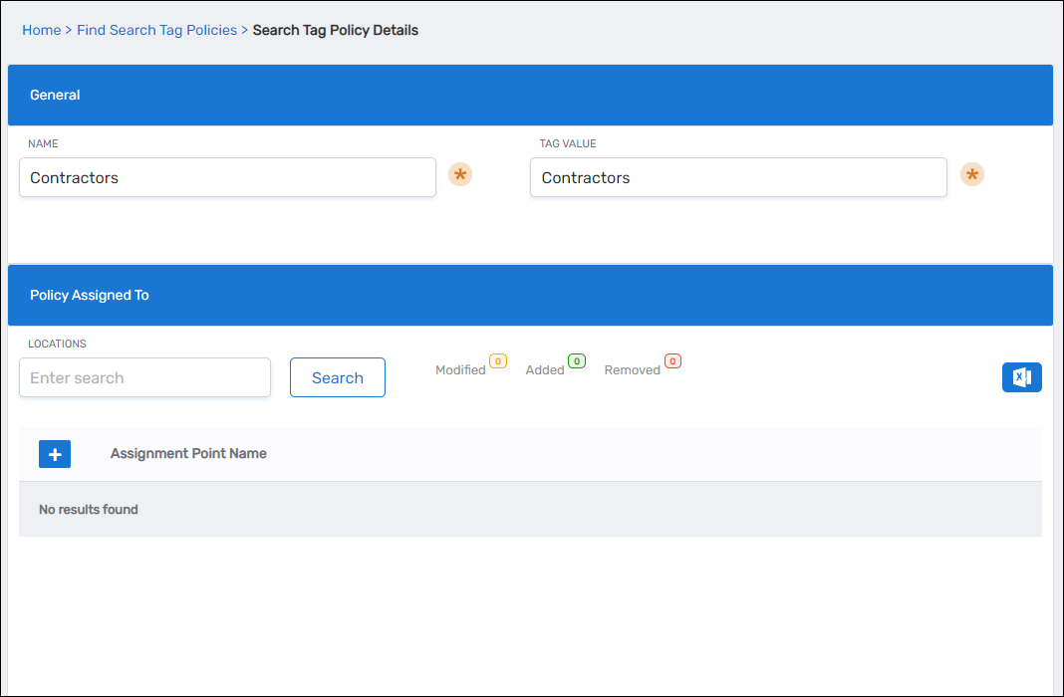
Task: Click the Removed count badge
Action: point(672,361)
